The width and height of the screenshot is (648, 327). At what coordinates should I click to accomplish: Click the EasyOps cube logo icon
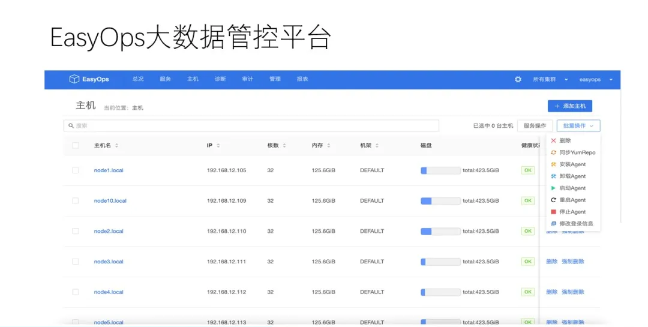tap(74, 79)
